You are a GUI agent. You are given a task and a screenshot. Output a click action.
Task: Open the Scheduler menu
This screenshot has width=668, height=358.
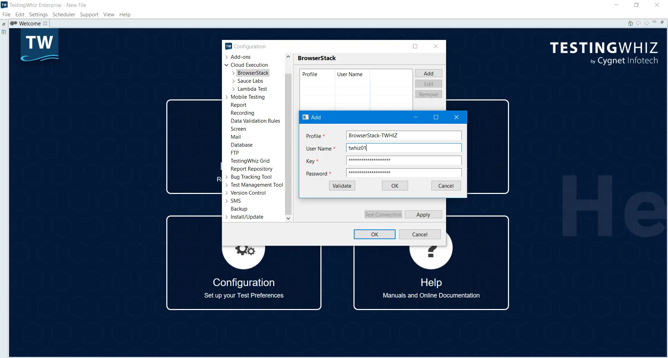click(x=64, y=15)
